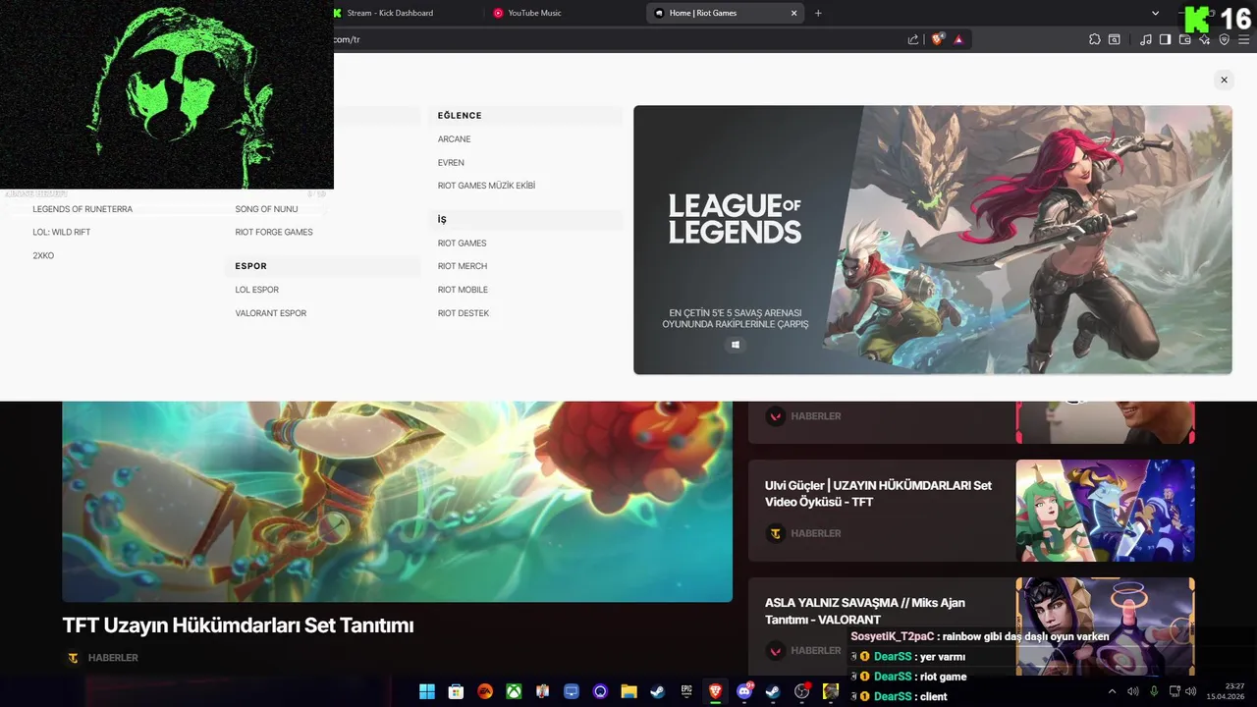Image resolution: width=1257 pixels, height=707 pixels.
Task: Click the microphone icon in system tray
Action: click(x=1154, y=691)
